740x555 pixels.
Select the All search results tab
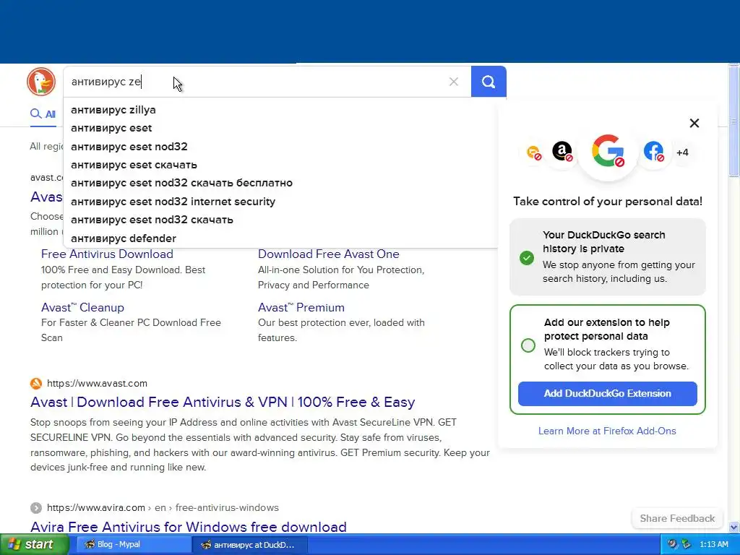43,113
